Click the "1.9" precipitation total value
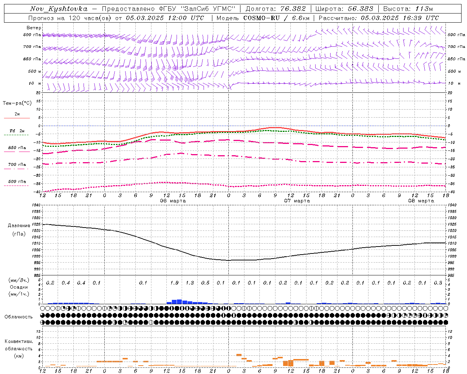 174,283
